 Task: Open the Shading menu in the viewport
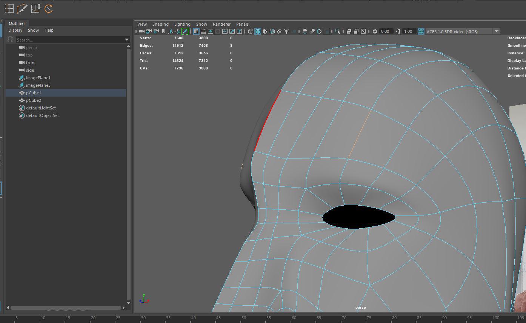160,24
